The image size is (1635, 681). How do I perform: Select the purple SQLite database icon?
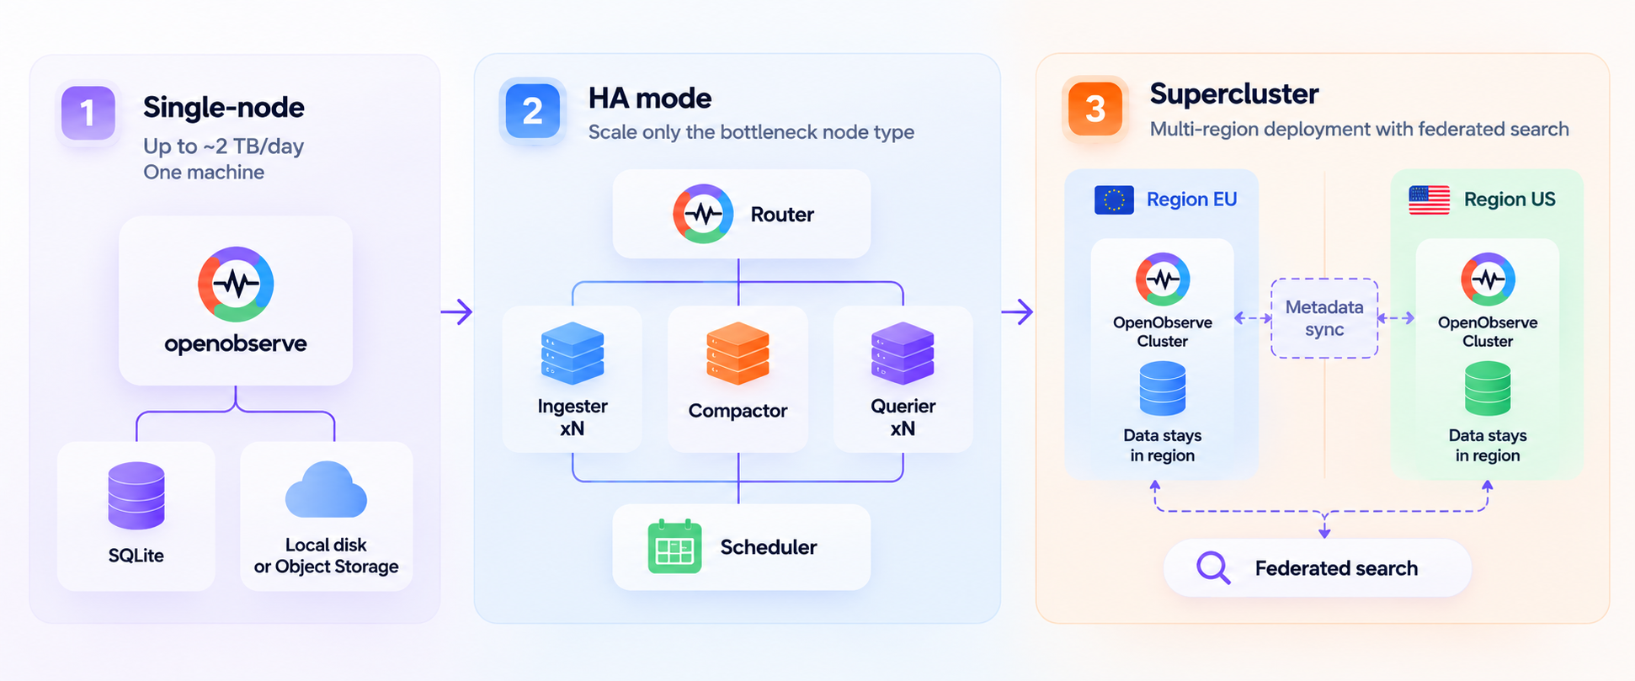pyautogui.click(x=136, y=496)
